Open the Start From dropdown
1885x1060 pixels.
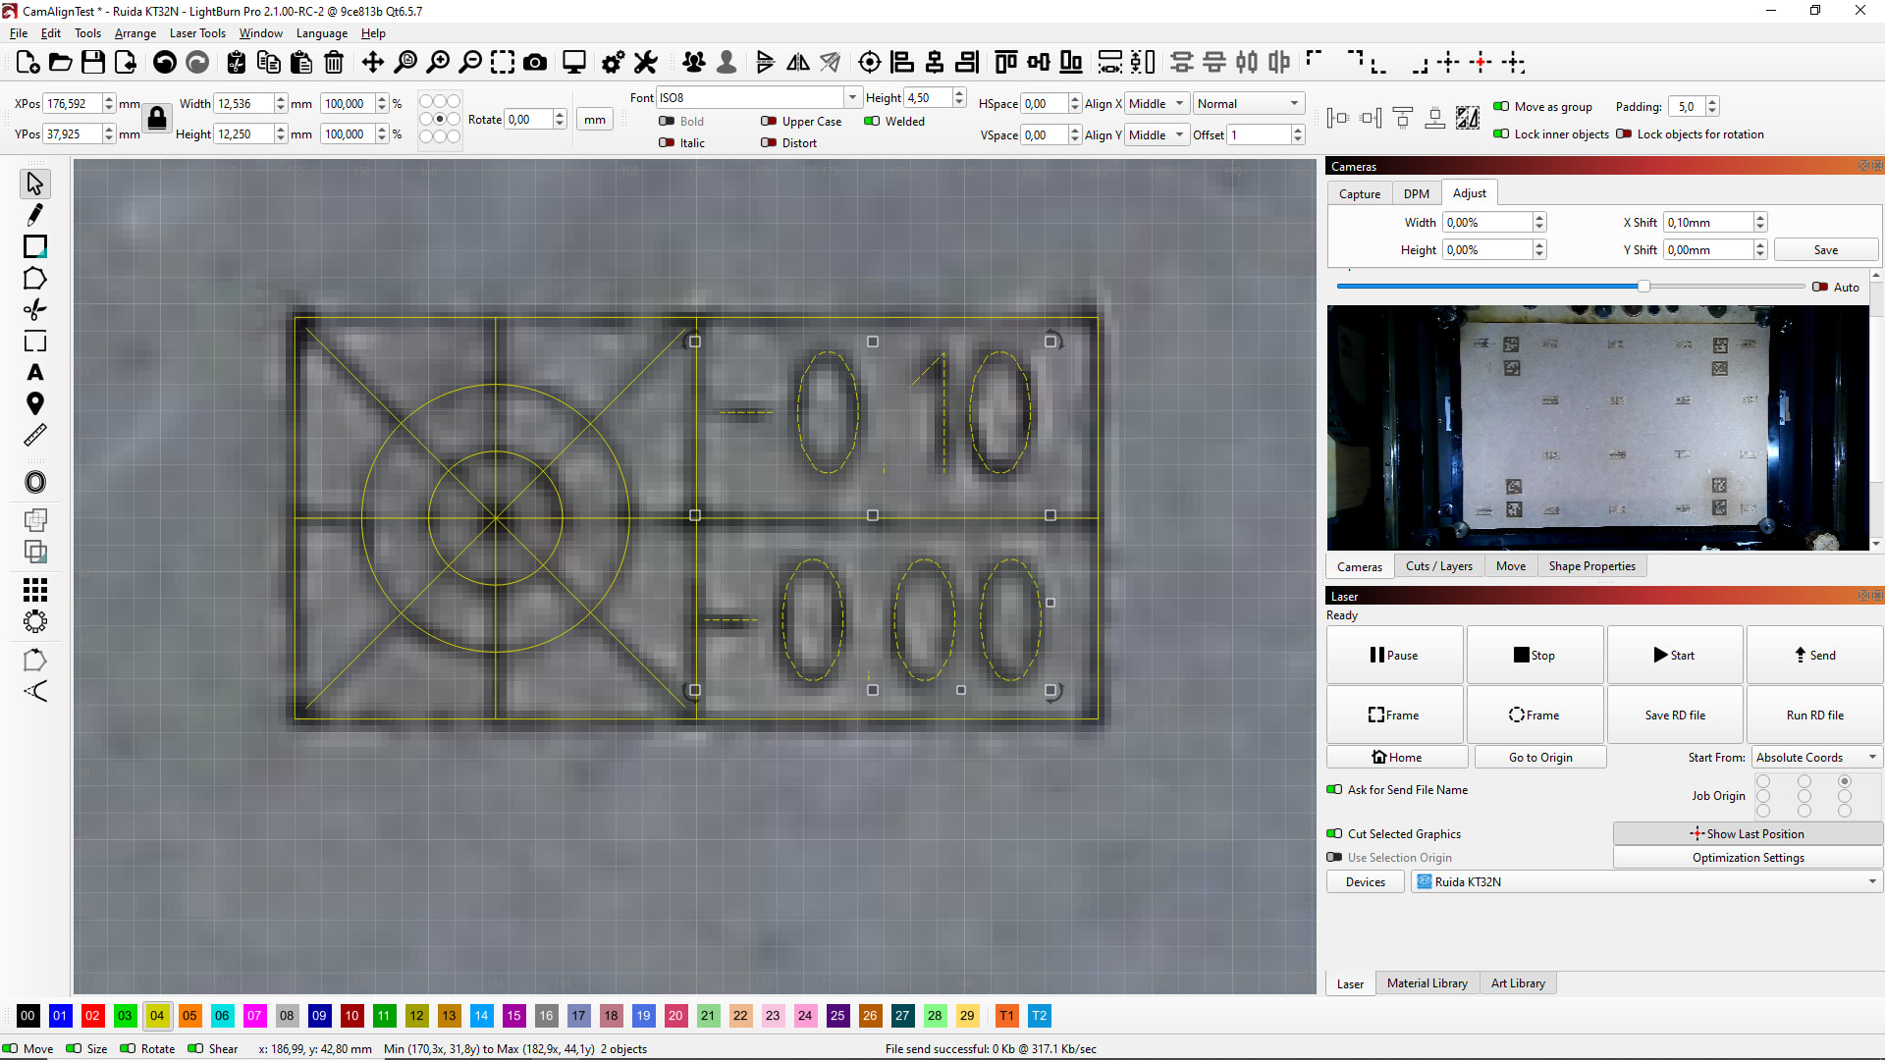point(1815,758)
